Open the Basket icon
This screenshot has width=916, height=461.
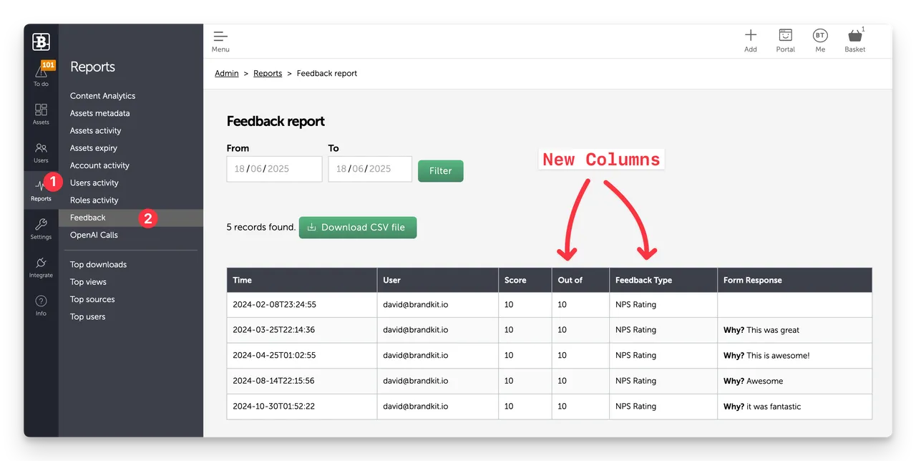point(854,40)
